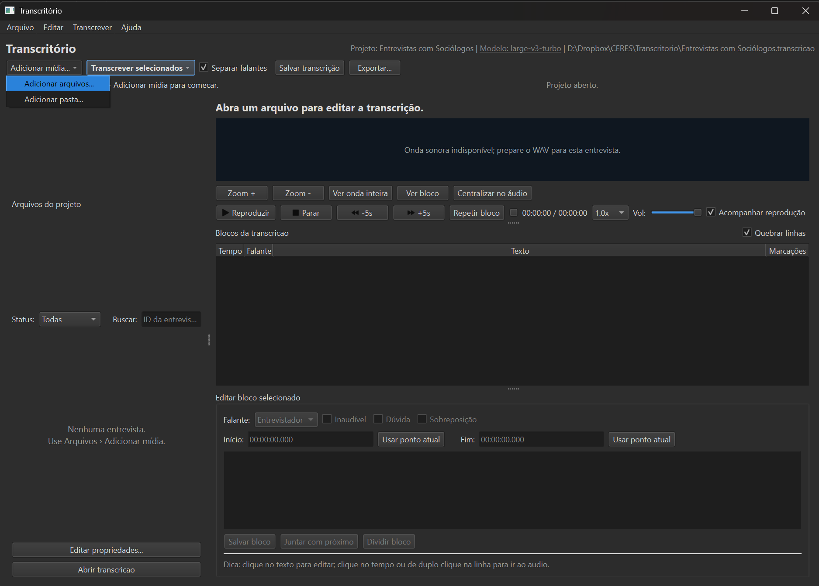Click the 00:00:00 / 00:00:00 time display
This screenshot has width=819, height=586.
pos(554,213)
